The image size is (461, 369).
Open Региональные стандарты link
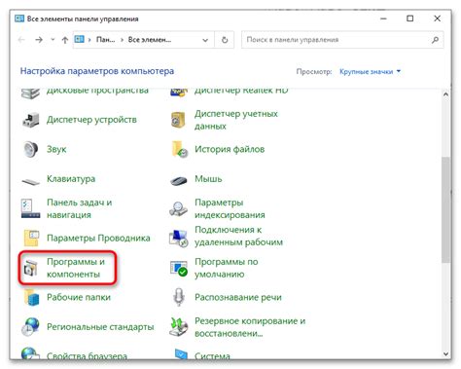(100, 327)
